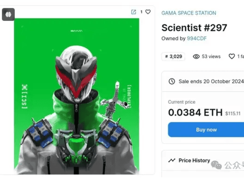The image size is (244, 183).
Task: Open the NFT image in a new window
Action: point(133,12)
